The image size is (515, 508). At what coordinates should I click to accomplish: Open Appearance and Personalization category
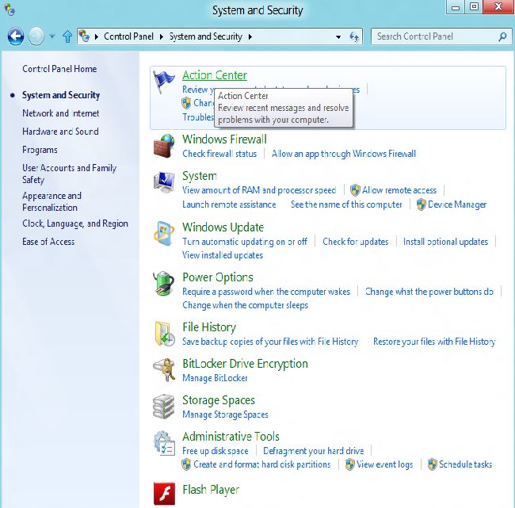(51, 201)
